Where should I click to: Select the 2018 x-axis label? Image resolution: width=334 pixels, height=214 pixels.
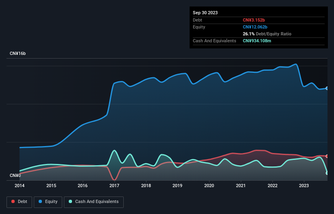click(146, 186)
